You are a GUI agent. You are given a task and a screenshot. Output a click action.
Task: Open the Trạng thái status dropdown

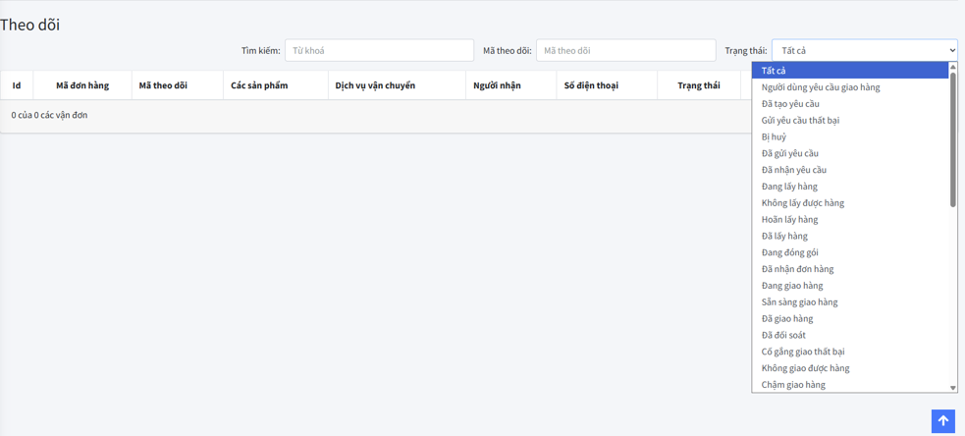pyautogui.click(x=864, y=50)
